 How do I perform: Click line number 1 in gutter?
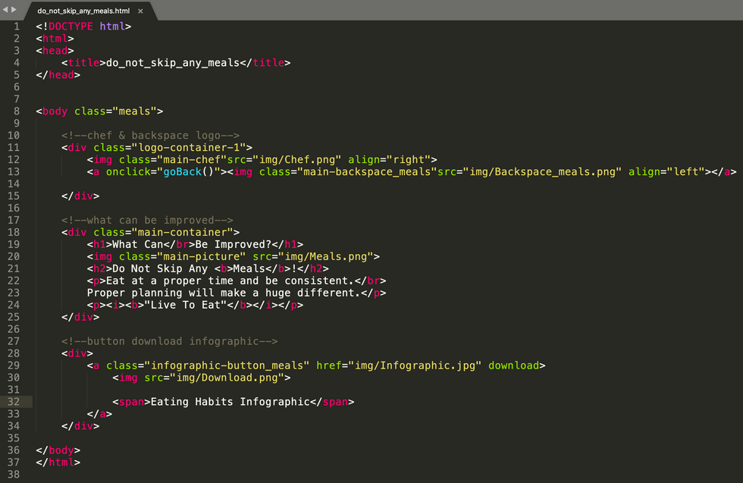click(x=17, y=27)
